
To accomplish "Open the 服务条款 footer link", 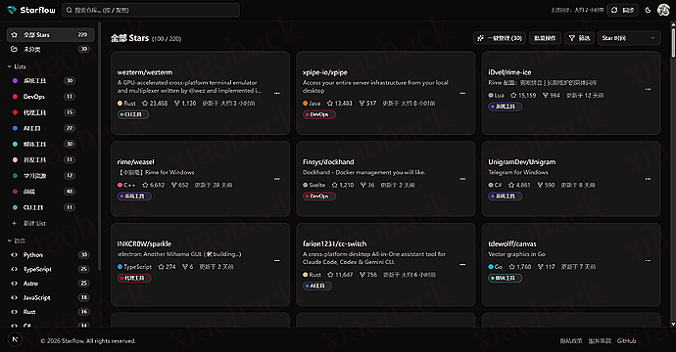I will click(600, 341).
